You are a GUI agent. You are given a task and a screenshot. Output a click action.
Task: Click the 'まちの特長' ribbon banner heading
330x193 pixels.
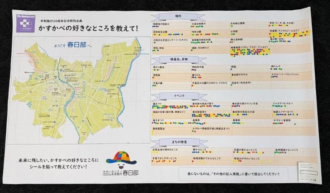click(x=180, y=142)
